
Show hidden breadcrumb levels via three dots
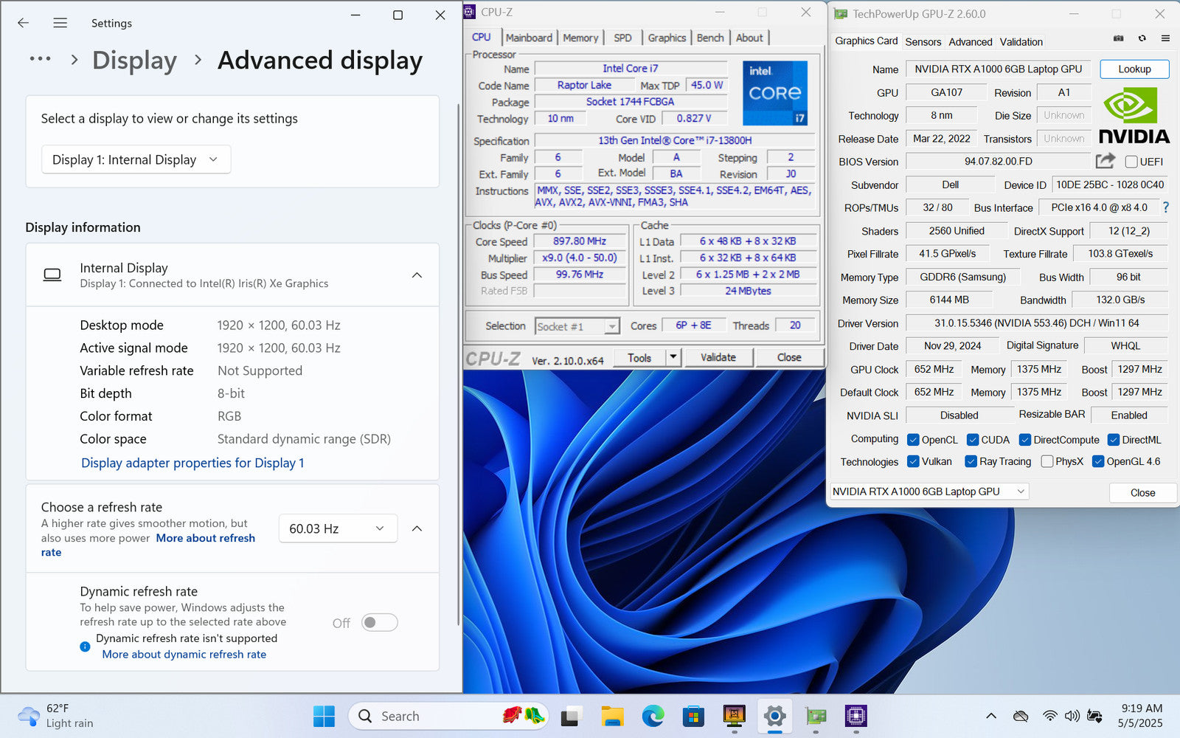[x=40, y=59]
